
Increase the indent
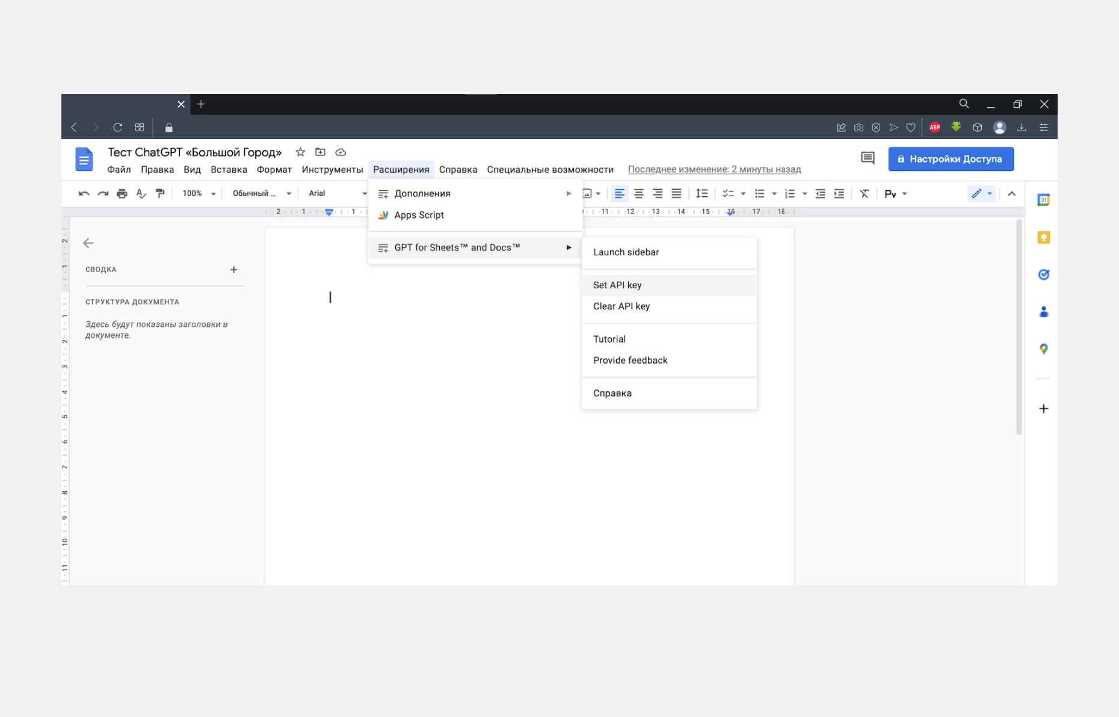pyautogui.click(x=839, y=193)
